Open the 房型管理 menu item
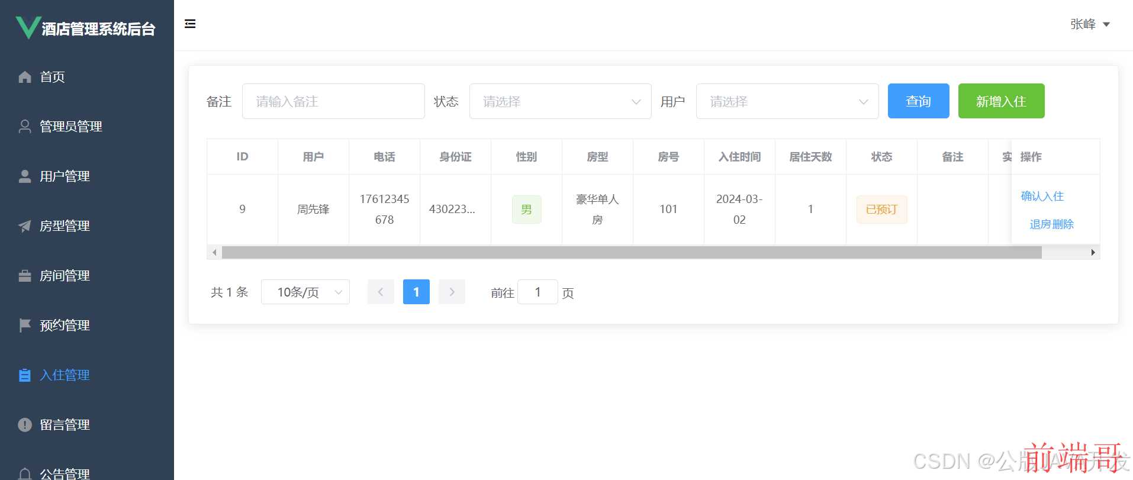Viewport: 1133px width, 480px height. pos(87,226)
